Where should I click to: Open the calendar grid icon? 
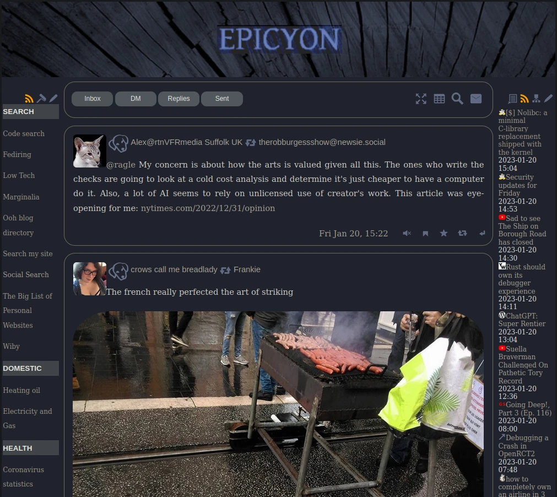tap(439, 99)
